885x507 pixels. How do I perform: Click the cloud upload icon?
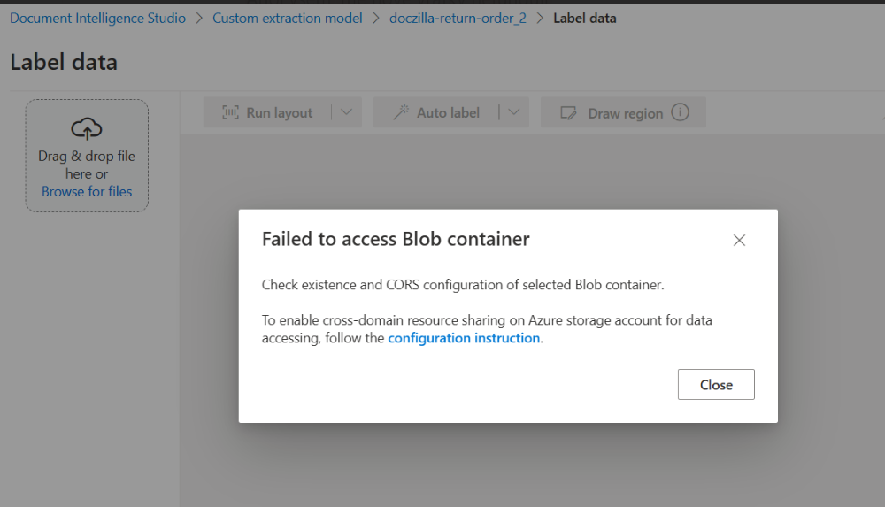(x=87, y=128)
